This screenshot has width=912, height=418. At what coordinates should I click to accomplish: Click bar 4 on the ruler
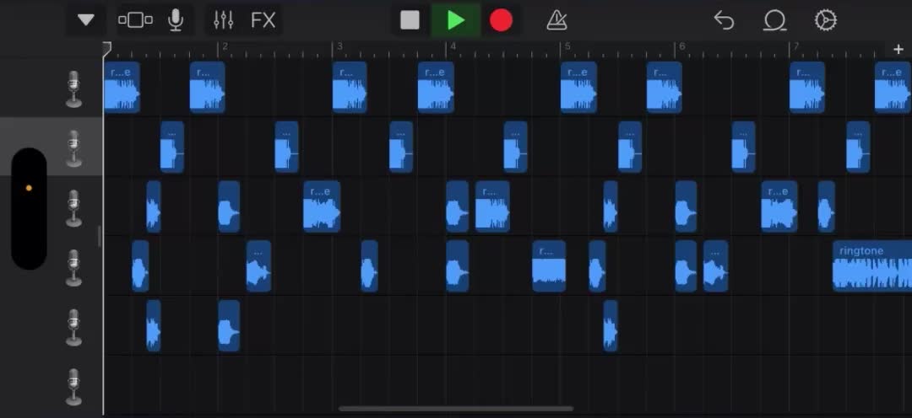(x=451, y=47)
